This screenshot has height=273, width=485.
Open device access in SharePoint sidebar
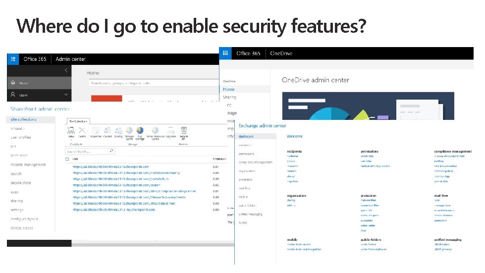(22, 228)
